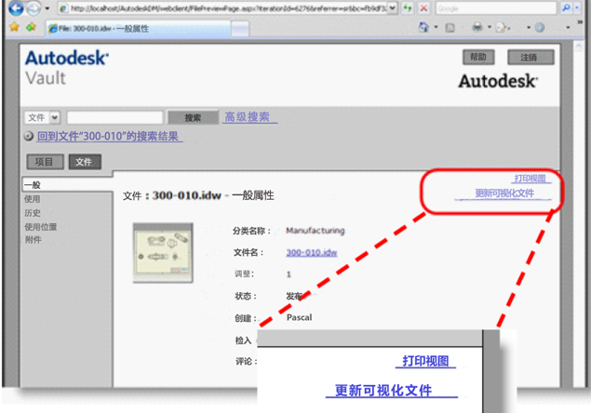Click the 注销 (Log out) button

click(x=531, y=58)
